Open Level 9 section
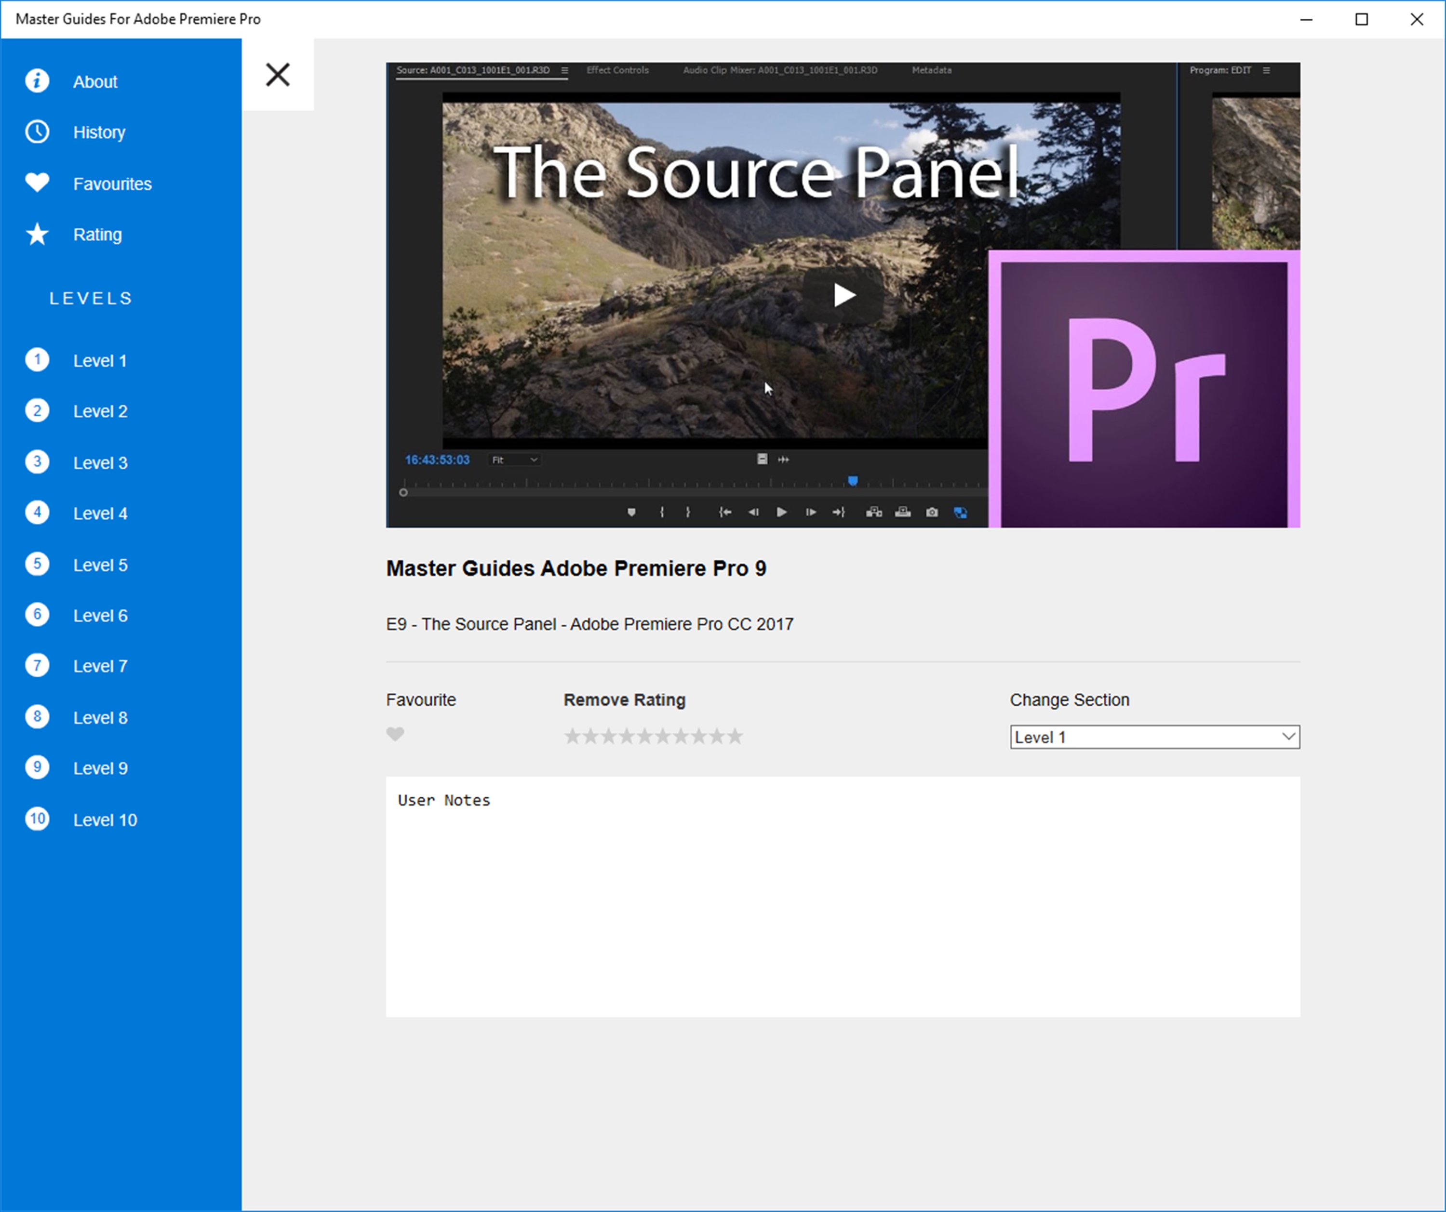This screenshot has height=1212, width=1446. tap(101, 768)
